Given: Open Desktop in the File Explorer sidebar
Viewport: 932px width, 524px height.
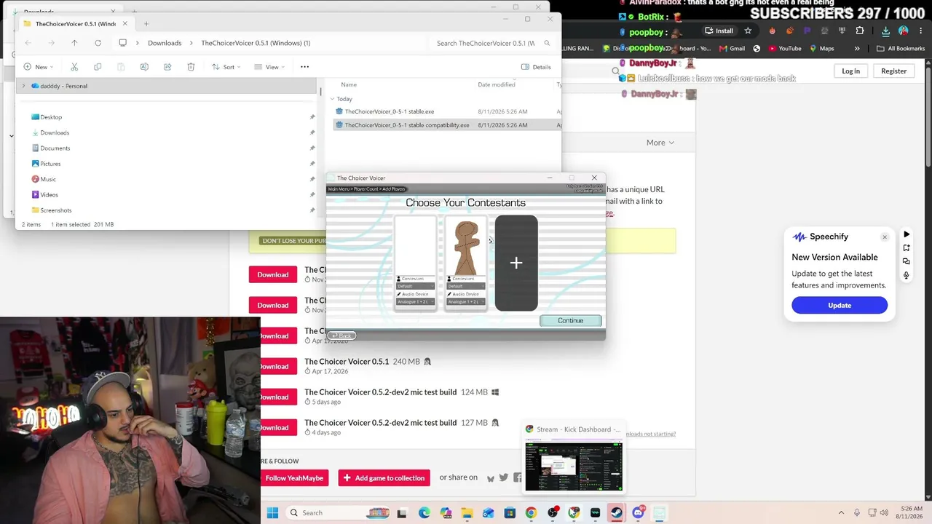Looking at the screenshot, I should pyautogui.click(x=51, y=117).
